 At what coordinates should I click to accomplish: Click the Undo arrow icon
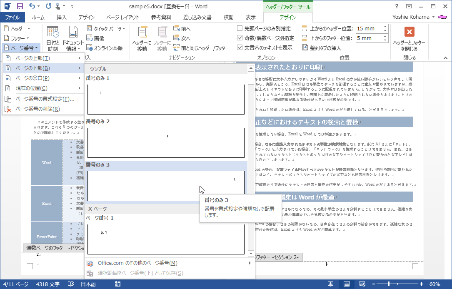coord(32,6)
